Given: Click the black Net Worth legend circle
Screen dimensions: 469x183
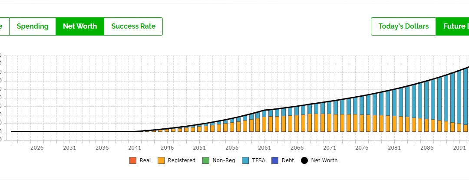Looking at the screenshot, I should point(304,160).
